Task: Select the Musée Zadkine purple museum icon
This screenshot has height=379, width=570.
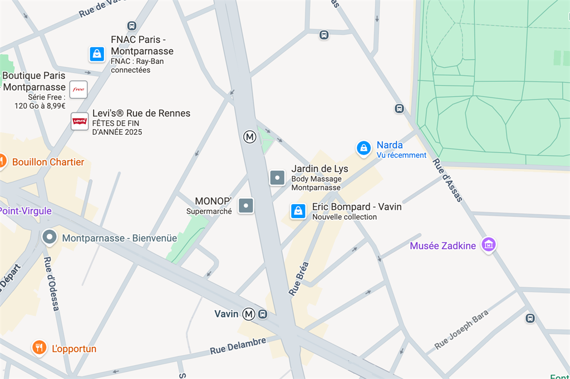Action: [x=489, y=245]
